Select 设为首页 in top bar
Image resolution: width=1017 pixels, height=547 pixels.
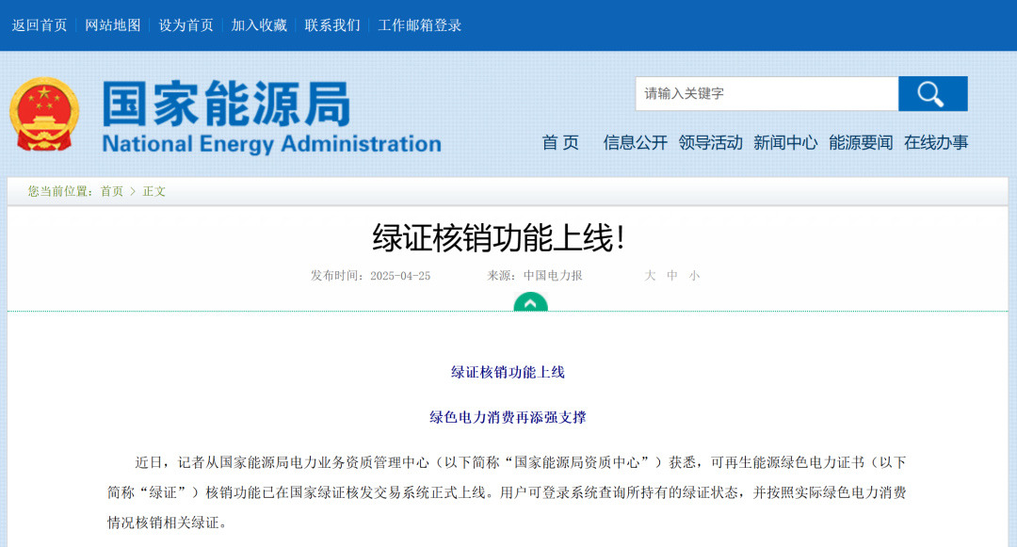186,25
